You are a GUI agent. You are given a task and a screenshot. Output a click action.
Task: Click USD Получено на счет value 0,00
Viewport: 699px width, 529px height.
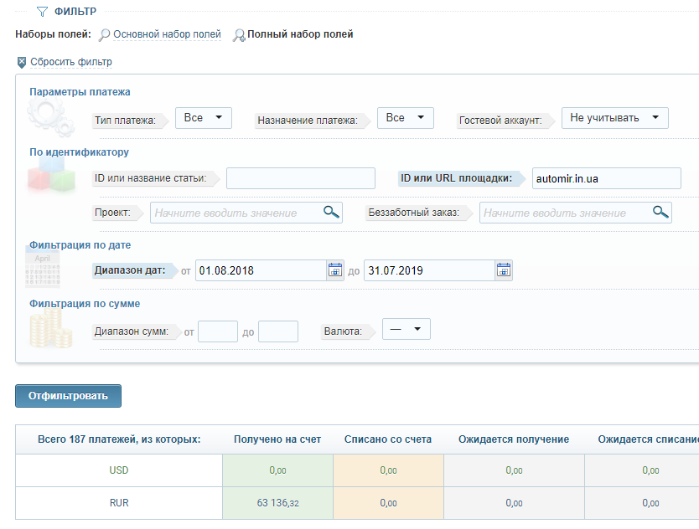point(277,470)
